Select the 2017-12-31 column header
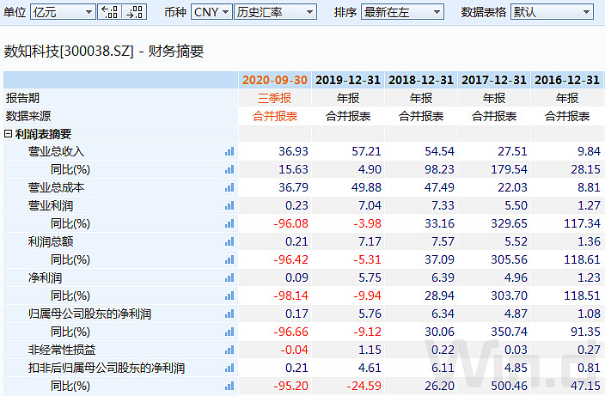Screen dimensions: 605x396 494,80
